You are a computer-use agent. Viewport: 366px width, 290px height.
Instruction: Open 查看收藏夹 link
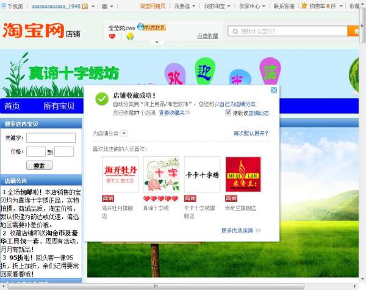tap(174, 113)
